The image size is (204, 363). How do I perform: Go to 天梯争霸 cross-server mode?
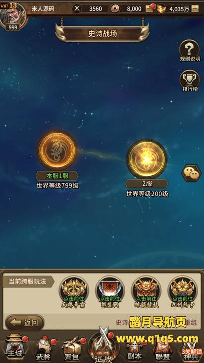74,292
